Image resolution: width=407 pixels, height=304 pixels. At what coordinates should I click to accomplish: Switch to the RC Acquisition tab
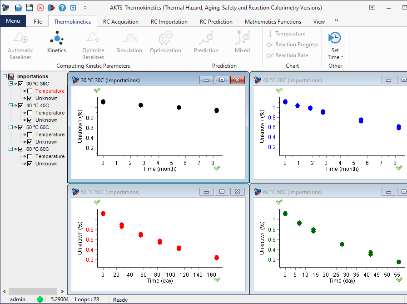point(121,21)
